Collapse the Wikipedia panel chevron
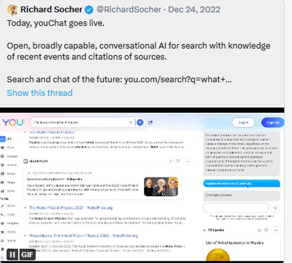Viewport: 292px width, 263px height. click(x=205, y=230)
